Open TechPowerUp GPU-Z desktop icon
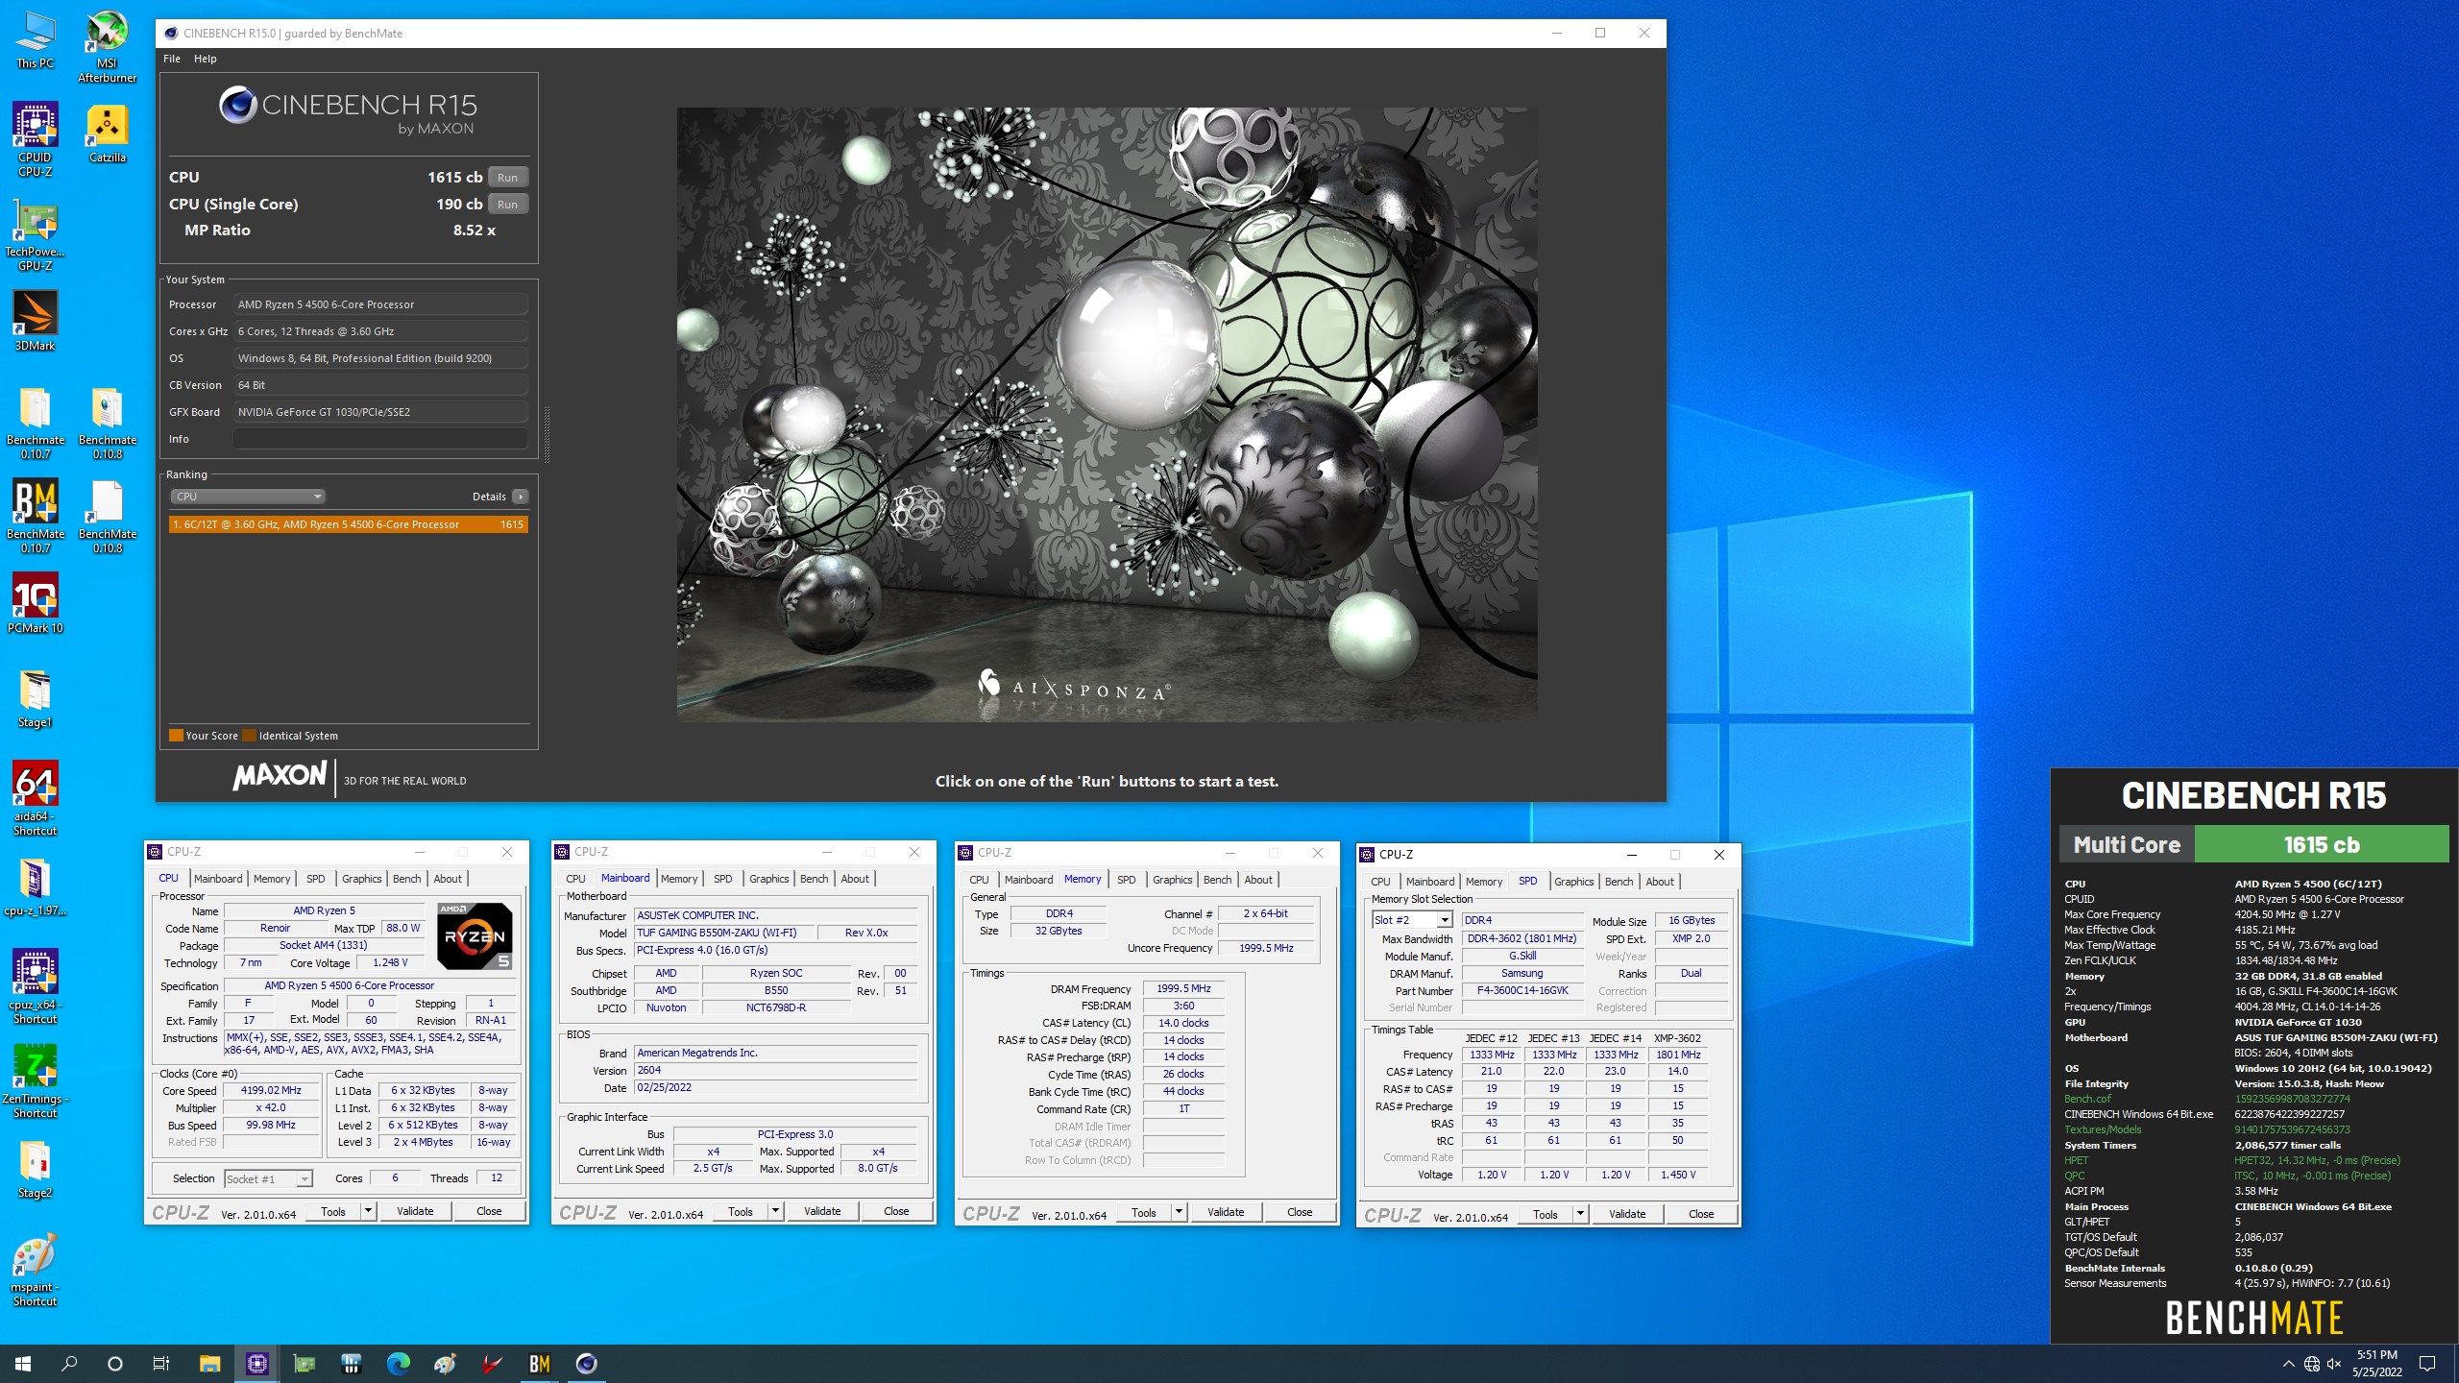2459x1383 pixels. pyautogui.click(x=36, y=236)
